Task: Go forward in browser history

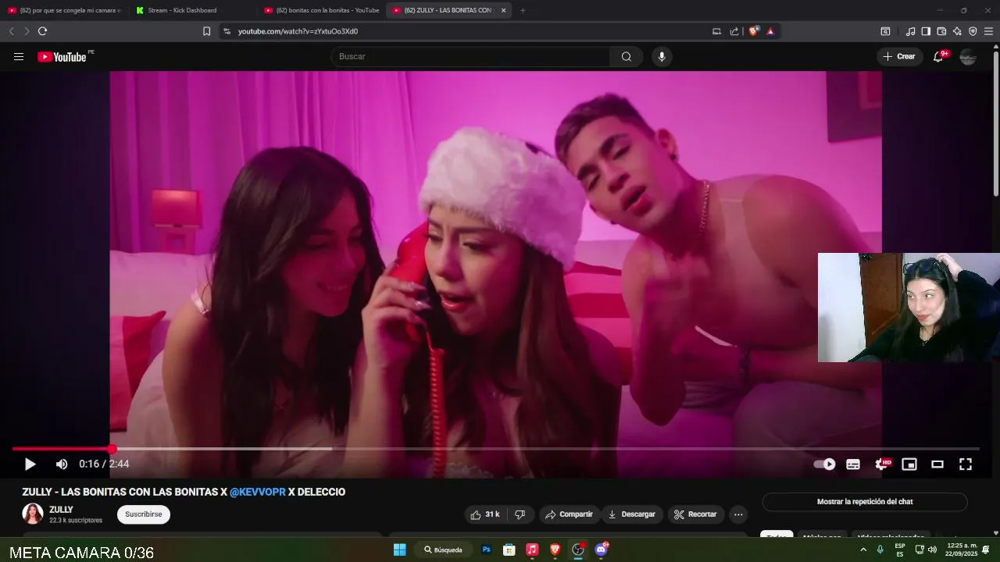Action: [27, 31]
